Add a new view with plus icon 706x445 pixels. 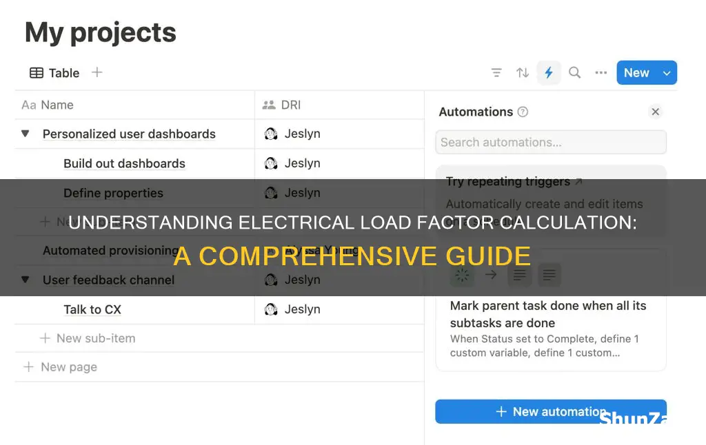tap(97, 72)
